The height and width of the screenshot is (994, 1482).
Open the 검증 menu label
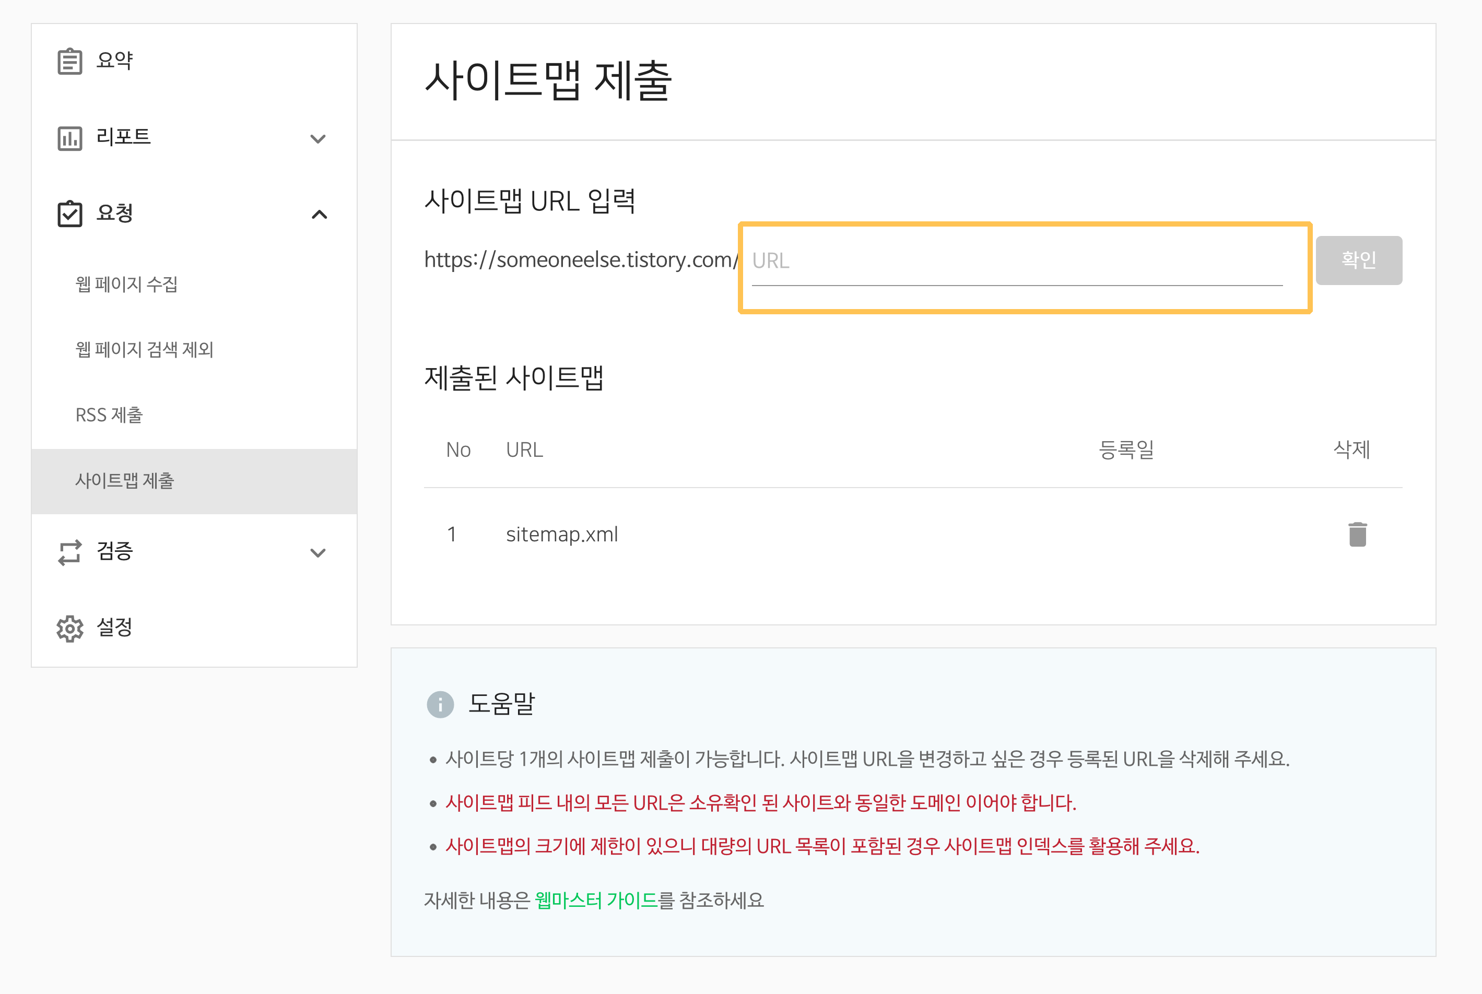click(114, 551)
